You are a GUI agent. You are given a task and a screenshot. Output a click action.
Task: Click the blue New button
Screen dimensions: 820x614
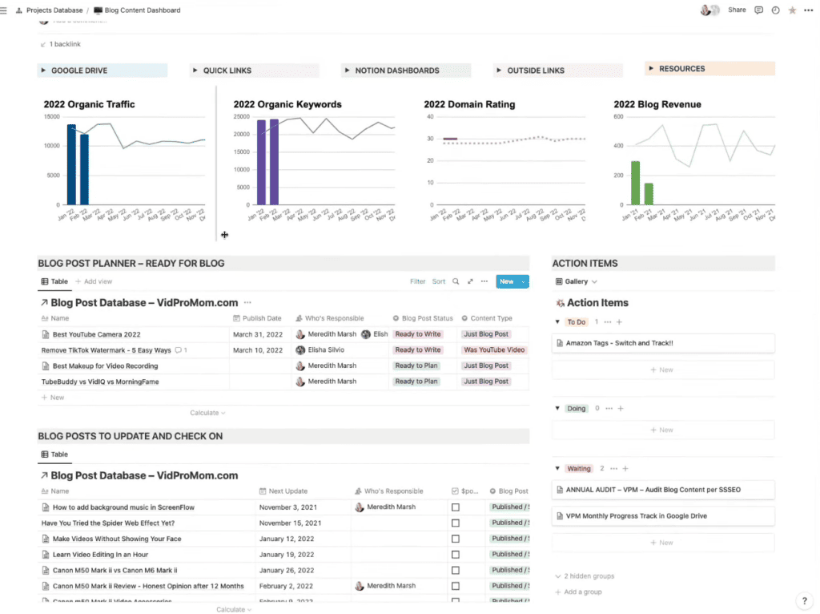click(507, 281)
